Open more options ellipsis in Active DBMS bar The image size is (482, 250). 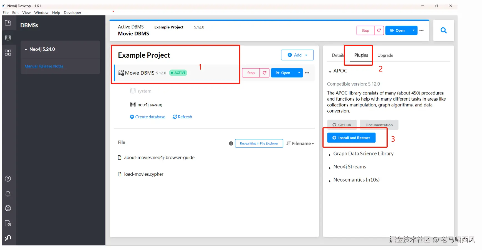pos(422,30)
